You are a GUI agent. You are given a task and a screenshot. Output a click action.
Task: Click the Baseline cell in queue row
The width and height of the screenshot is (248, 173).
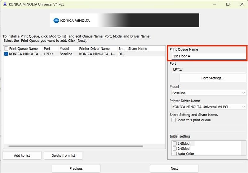coord(66,54)
